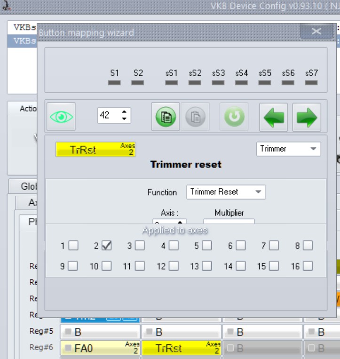Expand the Function Trimmer Reset dropdown

coord(226,192)
